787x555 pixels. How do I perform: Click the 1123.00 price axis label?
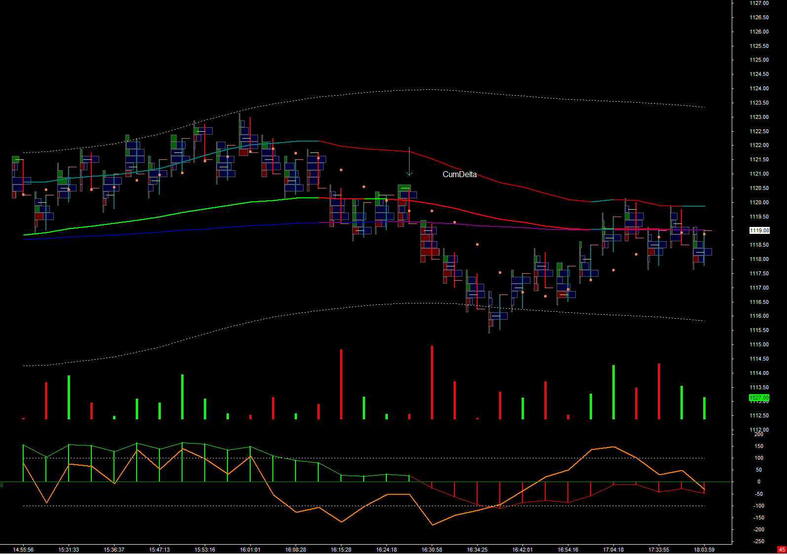[759, 117]
